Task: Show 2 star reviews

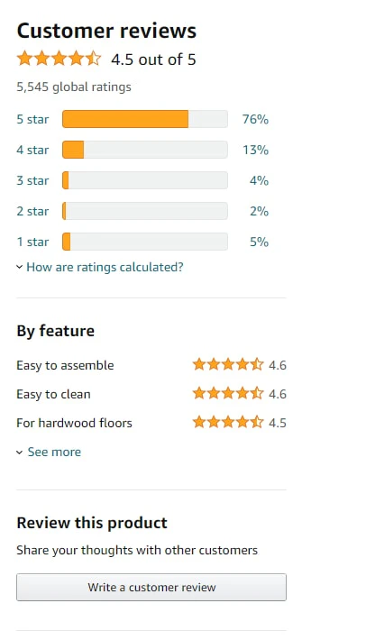Action: point(32,211)
